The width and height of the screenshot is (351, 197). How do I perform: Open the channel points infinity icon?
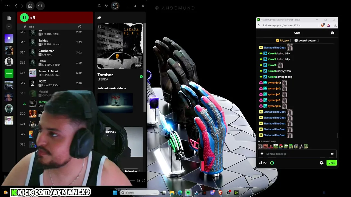click(263, 163)
